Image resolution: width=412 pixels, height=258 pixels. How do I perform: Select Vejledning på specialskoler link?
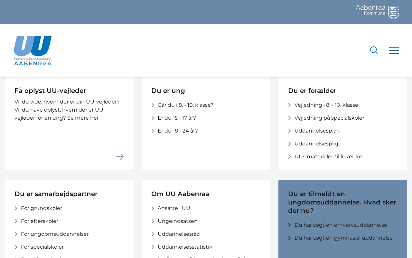click(x=329, y=118)
